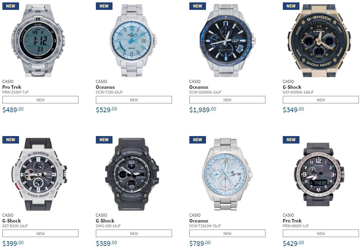Open the Oceanus title link priced $529
The width and height of the screenshot is (362, 250).
(105, 87)
